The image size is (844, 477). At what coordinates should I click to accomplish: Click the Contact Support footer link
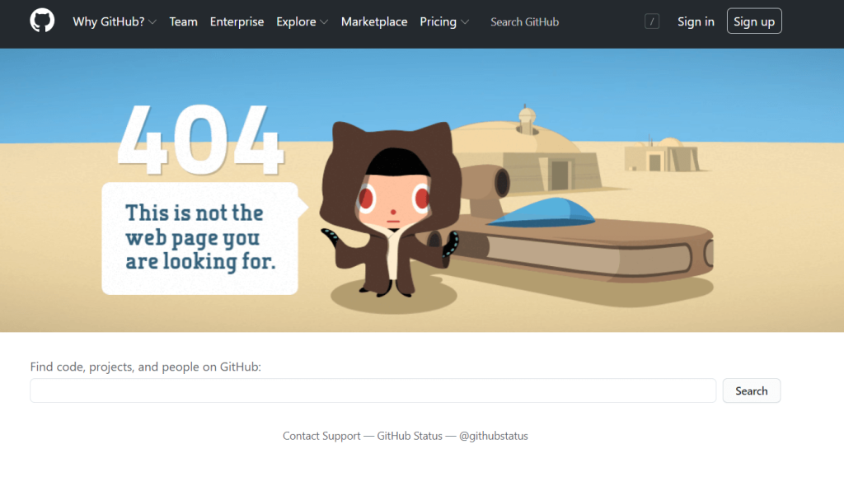coord(321,436)
